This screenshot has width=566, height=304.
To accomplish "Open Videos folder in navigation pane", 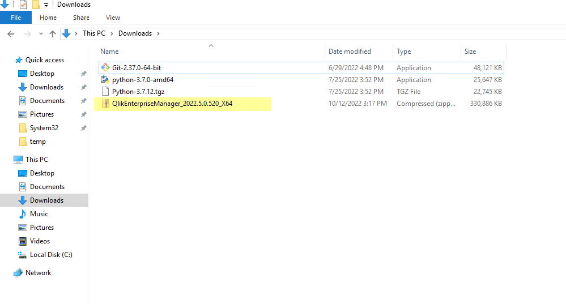I will tap(40, 241).
